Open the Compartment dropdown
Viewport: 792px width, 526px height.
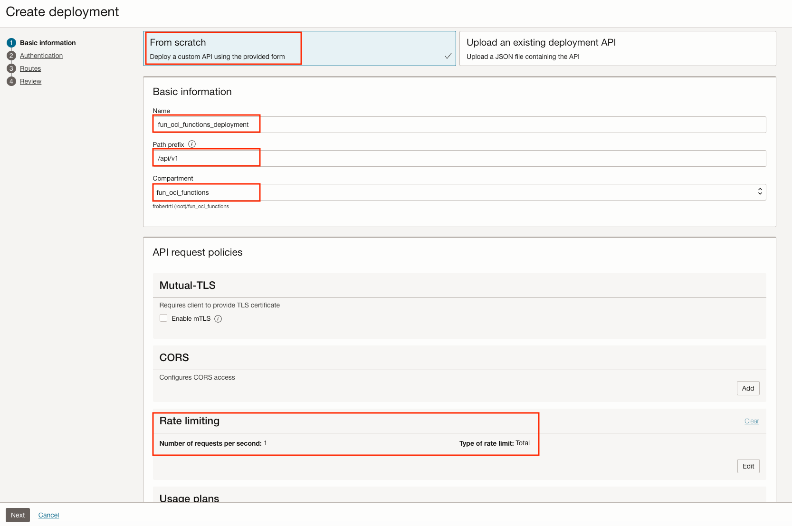click(459, 192)
